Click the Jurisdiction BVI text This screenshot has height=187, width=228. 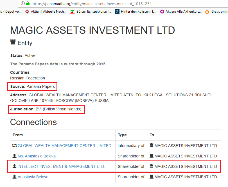tap(46, 109)
